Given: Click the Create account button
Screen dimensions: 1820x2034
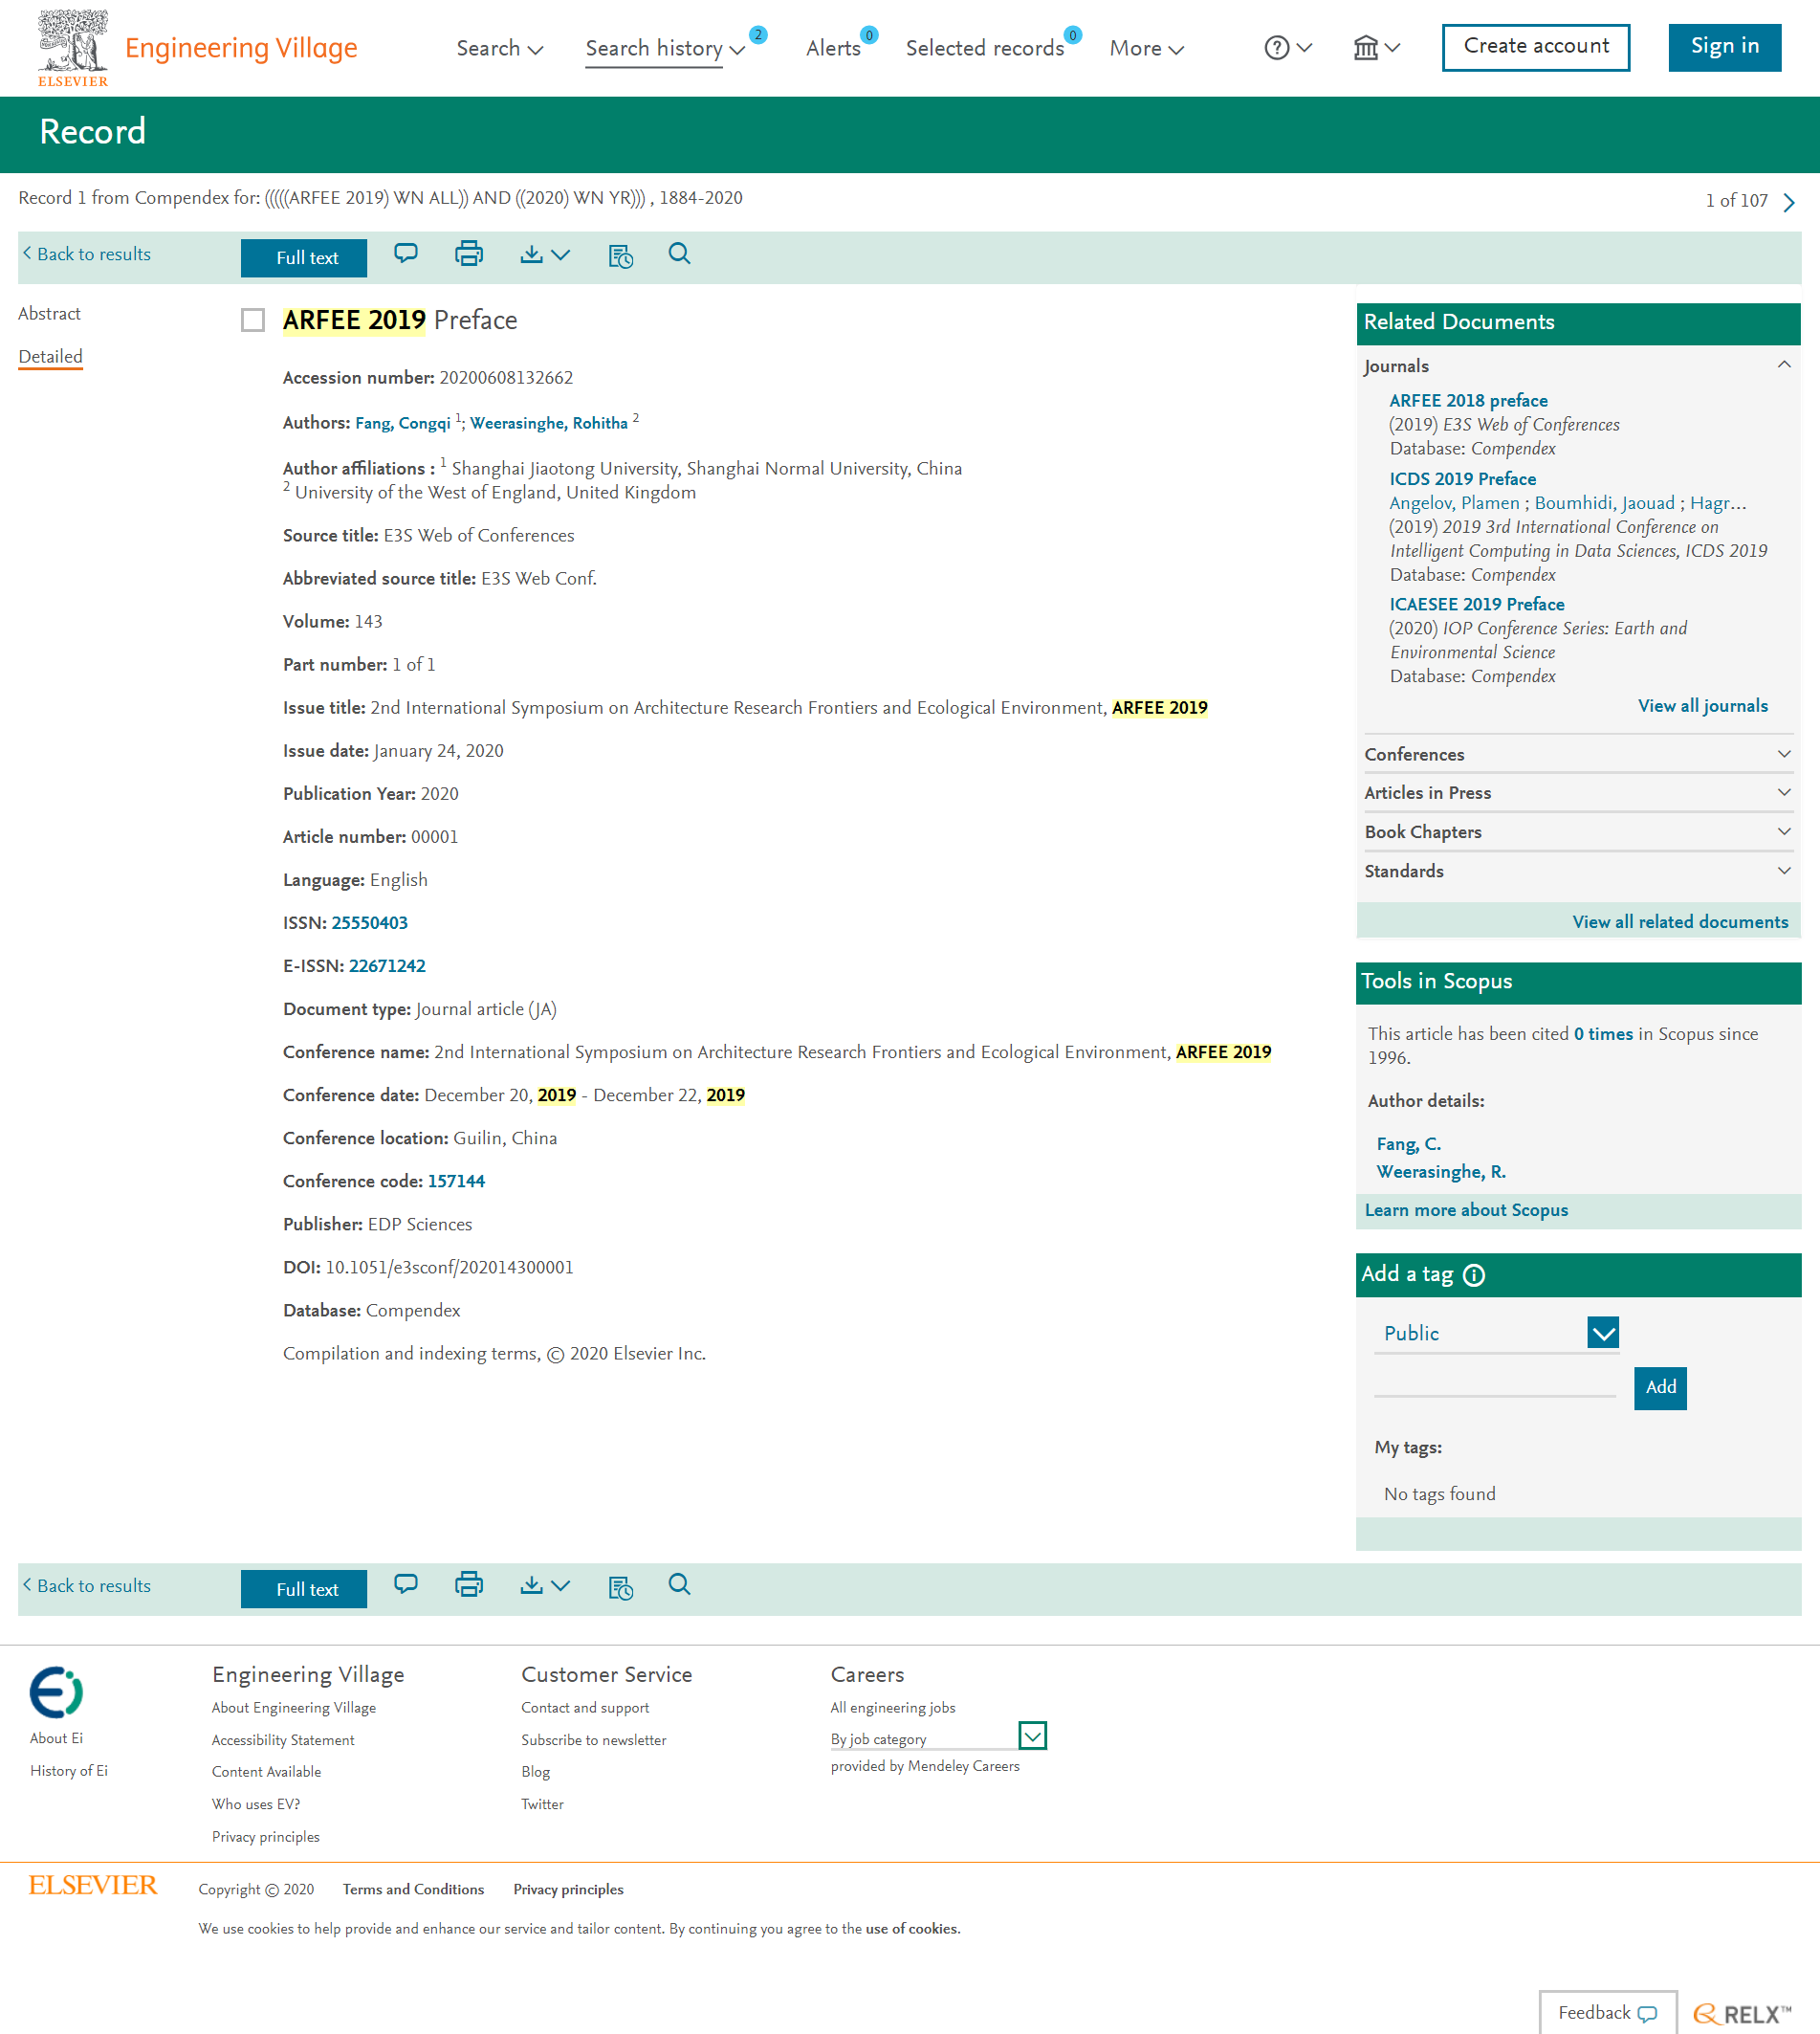Looking at the screenshot, I should (x=1535, y=47).
